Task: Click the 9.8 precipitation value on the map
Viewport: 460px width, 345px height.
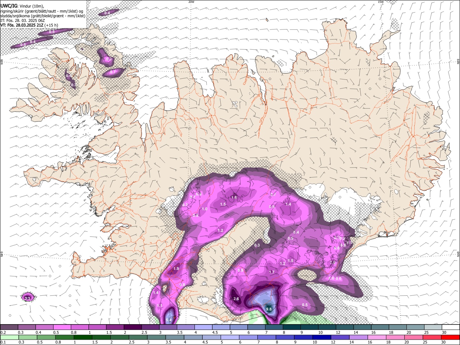Action: [269, 309]
